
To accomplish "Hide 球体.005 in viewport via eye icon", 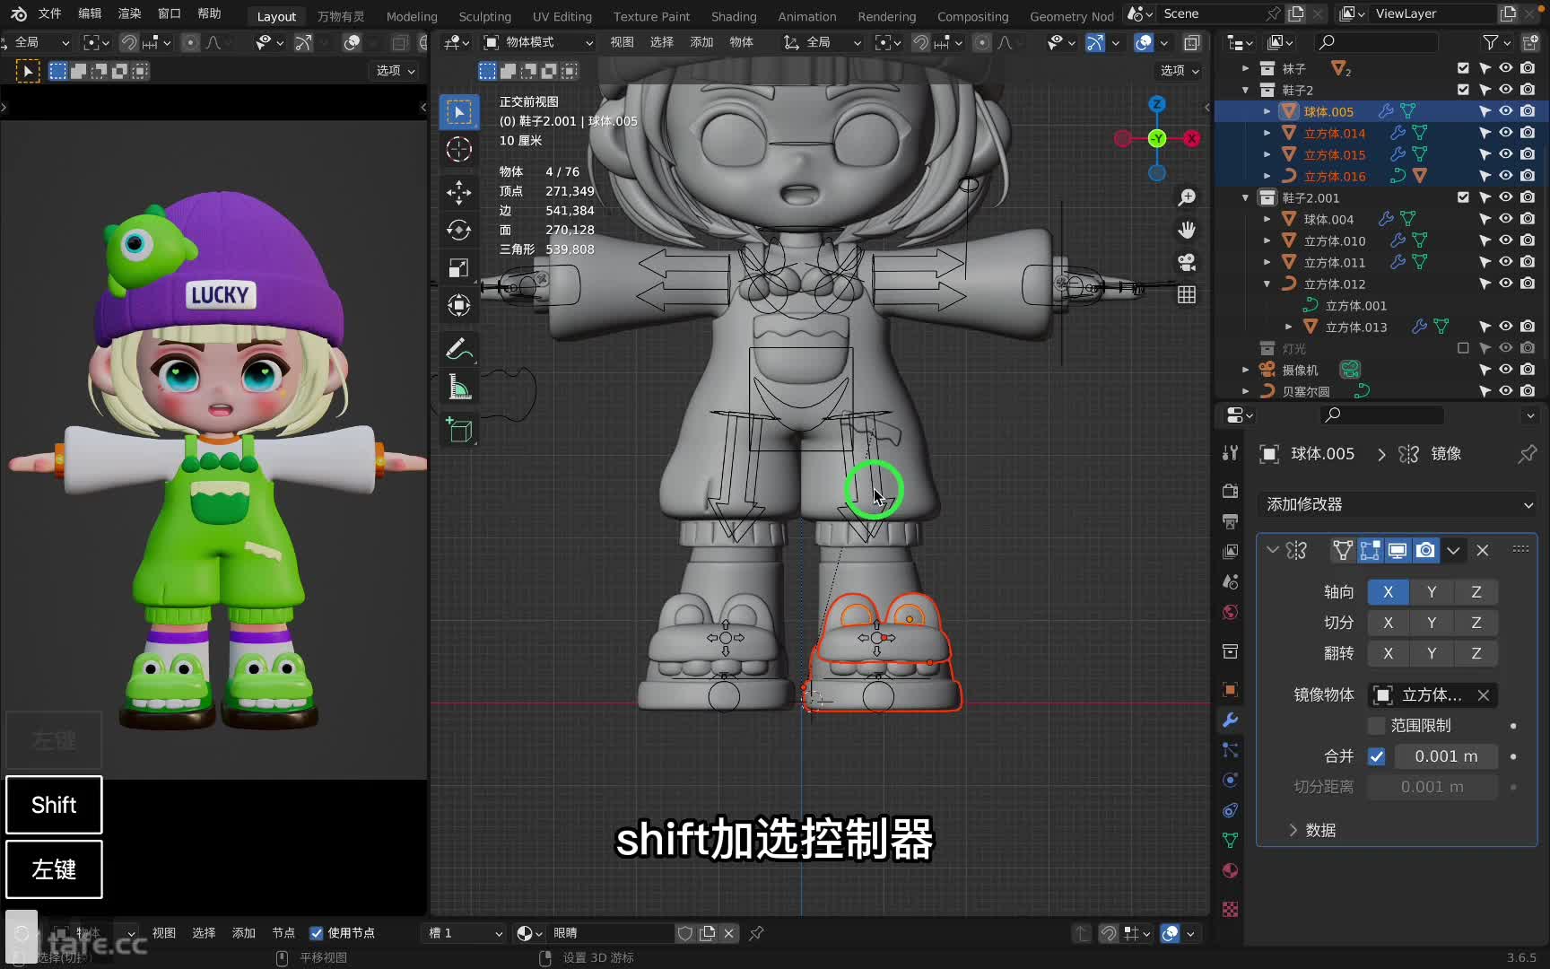I will 1506,111.
